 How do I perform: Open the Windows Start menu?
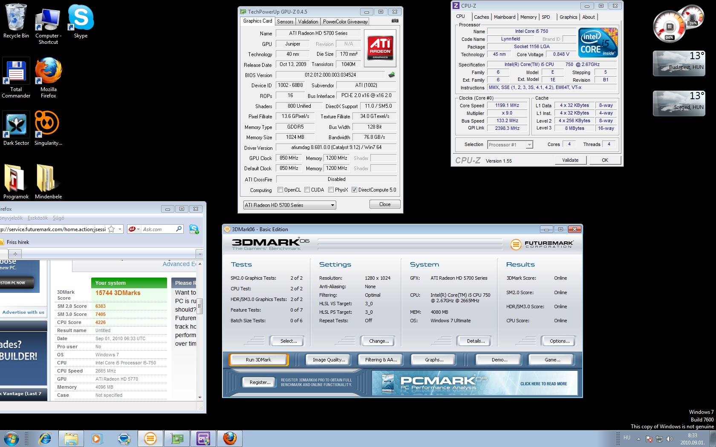click(x=11, y=438)
